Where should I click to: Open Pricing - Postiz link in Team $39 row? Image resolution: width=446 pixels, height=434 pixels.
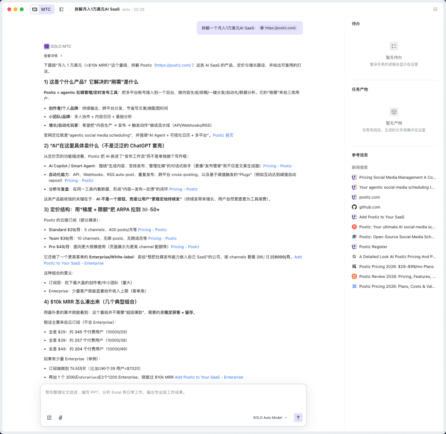(162, 238)
